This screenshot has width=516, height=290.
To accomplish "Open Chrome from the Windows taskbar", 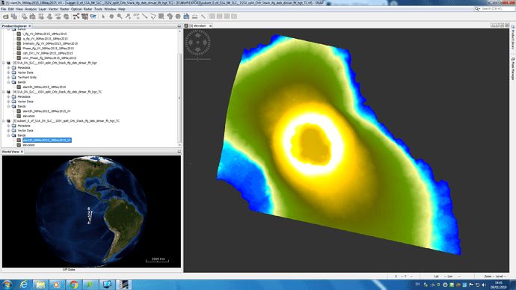I will click(x=74, y=285).
